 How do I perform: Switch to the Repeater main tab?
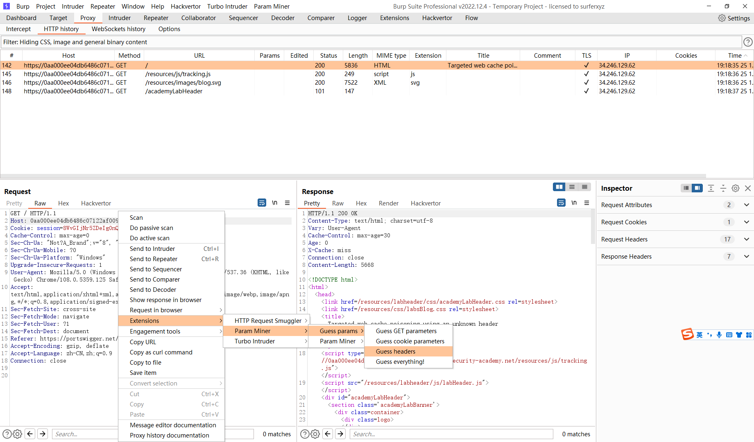tap(156, 18)
